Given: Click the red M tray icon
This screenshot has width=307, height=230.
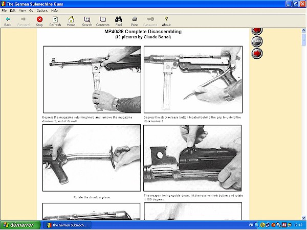Looking at the screenshot, I should (x=284, y=225).
